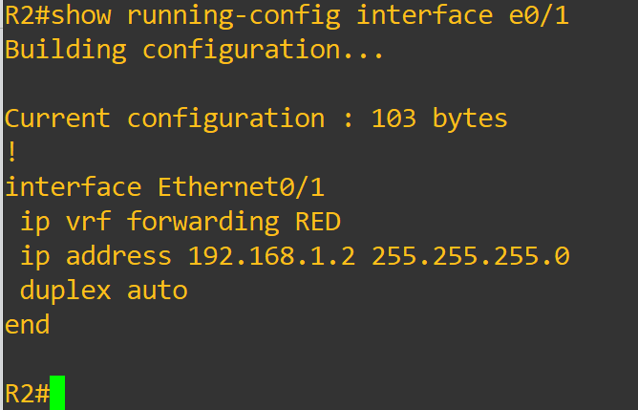Viewport: 638px width, 410px height.
Task: Click 'Current configuration' text
Action: click(165, 119)
